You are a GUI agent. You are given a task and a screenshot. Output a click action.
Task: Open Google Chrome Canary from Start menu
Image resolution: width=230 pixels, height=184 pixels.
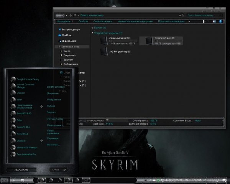[x=25, y=79]
